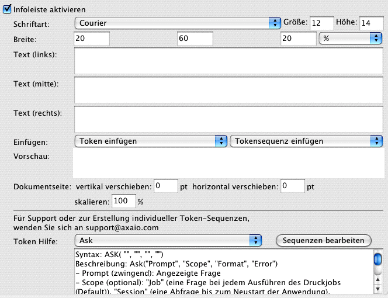Open the Schriftart dropdown showing Courier
This screenshot has width=388, height=298.
(x=178, y=23)
